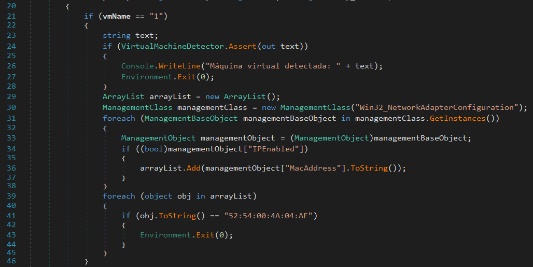The width and height of the screenshot is (533, 267).
Task: Click the vmName variable in the if condition
Action: tap(117, 16)
